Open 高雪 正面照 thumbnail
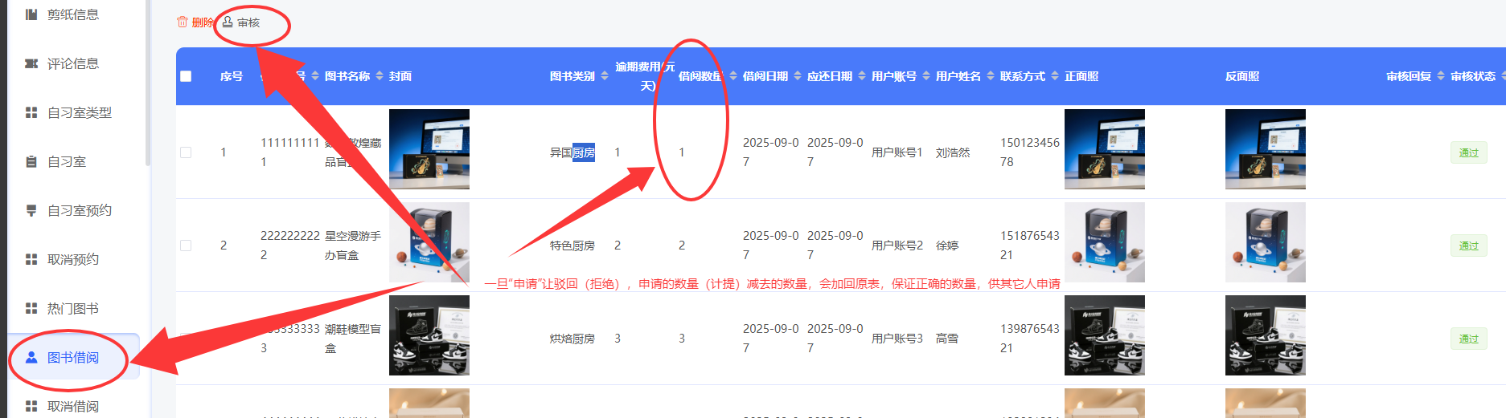This screenshot has height=418, width=1506. tap(1105, 335)
